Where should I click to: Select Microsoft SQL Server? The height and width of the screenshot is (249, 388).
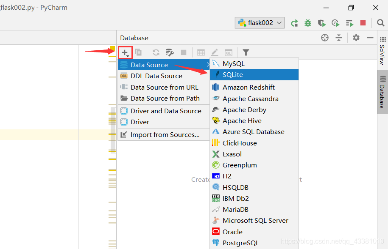[254, 221]
